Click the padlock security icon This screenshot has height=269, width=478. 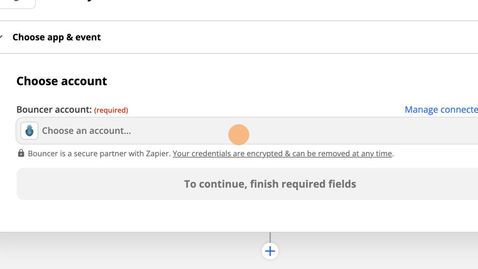click(21, 153)
